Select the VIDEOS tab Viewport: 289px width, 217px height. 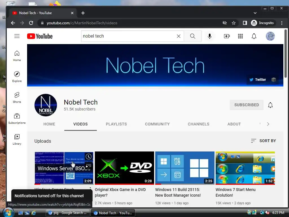click(x=80, y=124)
